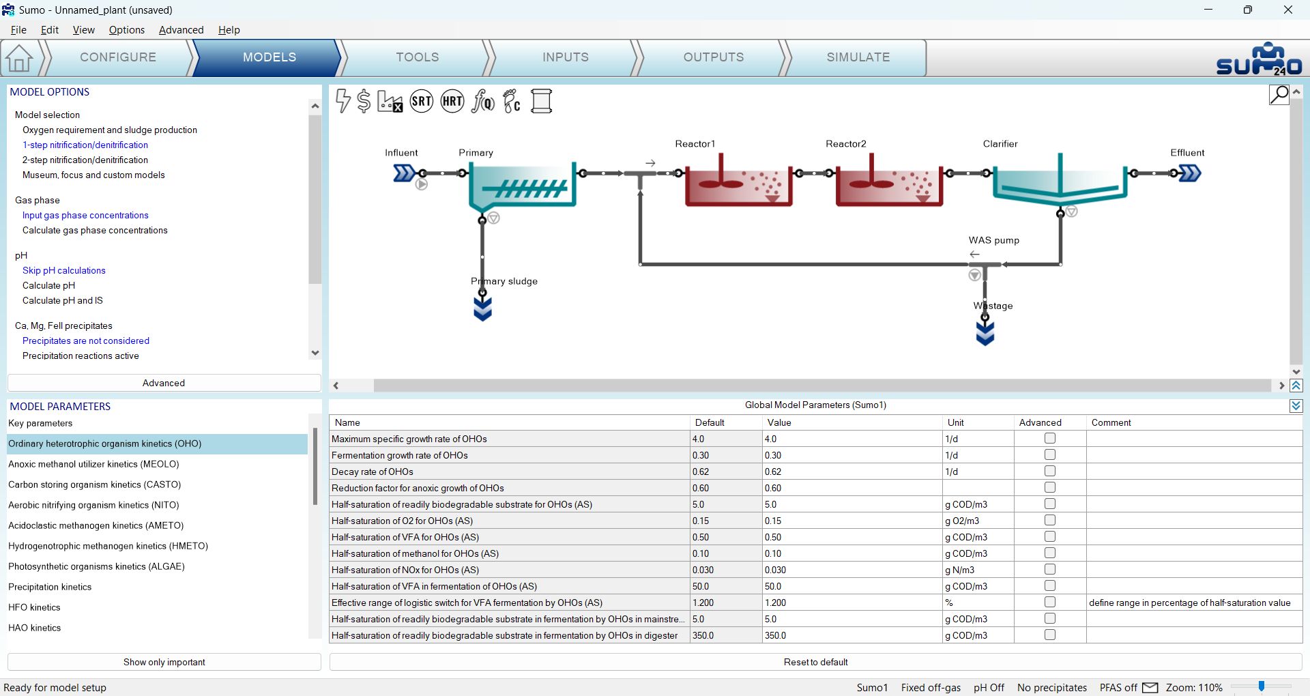1310x696 pixels.
Task: Tick Advanced for Decay rate of OHOs
Action: [x=1050, y=472]
